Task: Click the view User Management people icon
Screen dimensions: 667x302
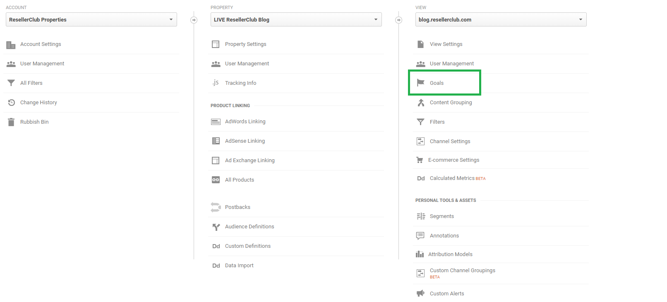Action: (421, 64)
